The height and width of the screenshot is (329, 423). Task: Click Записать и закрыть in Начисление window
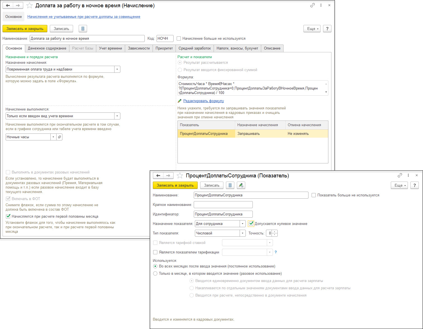click(x=25, y=29)
